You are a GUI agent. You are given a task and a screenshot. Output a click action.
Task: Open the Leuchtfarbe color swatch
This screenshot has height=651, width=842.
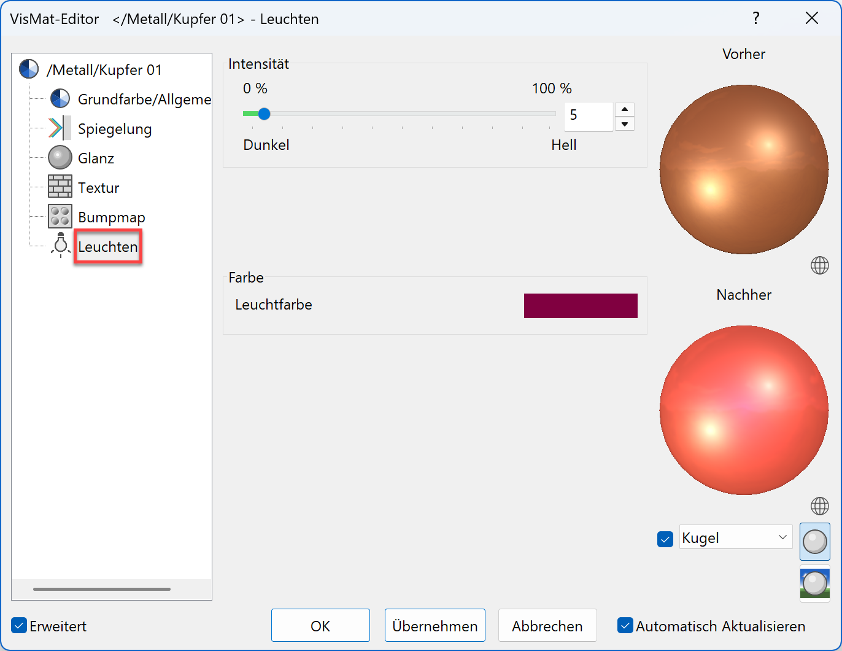580,305
